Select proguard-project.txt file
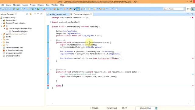The image size is (195, 110). [14, 53]
